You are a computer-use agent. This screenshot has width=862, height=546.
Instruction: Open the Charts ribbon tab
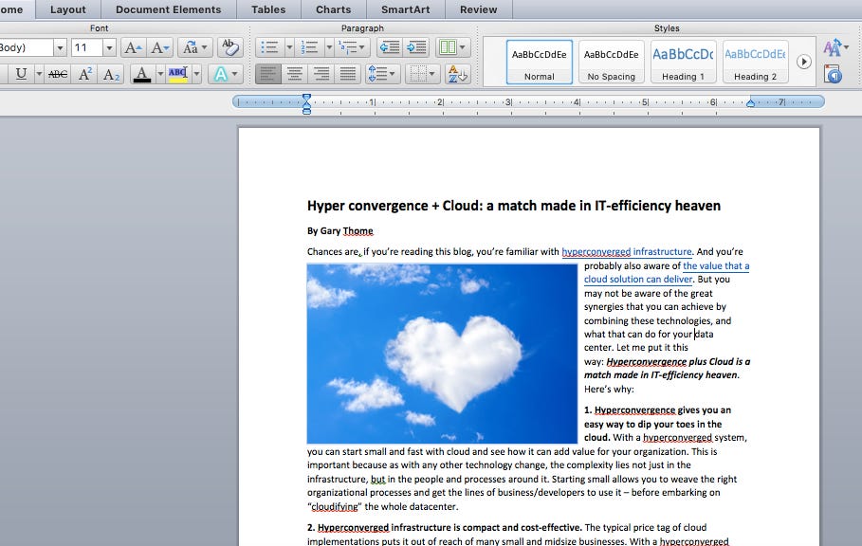[333, 9]
